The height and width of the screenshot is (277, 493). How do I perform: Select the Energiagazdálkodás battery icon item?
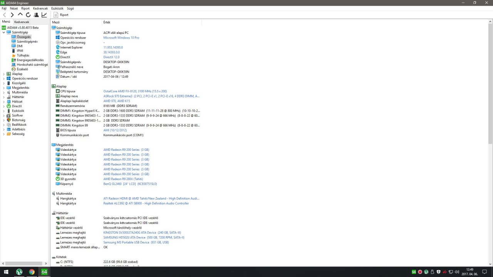click(14, 60)
